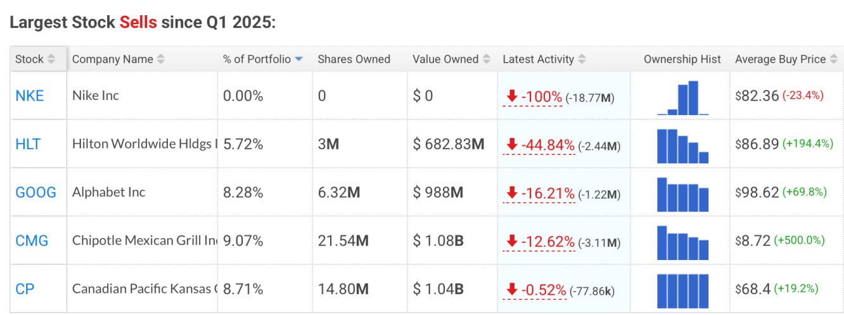Image resolution: width=844 pixels, height=315 pixels.
Task: View Alphabet ownership history chart
Action: click(683, 194)
